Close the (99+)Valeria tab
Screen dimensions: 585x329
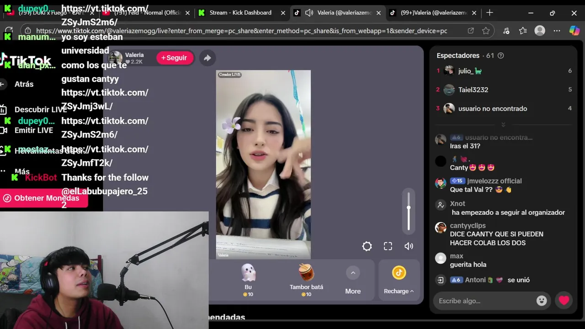point(474,13)
